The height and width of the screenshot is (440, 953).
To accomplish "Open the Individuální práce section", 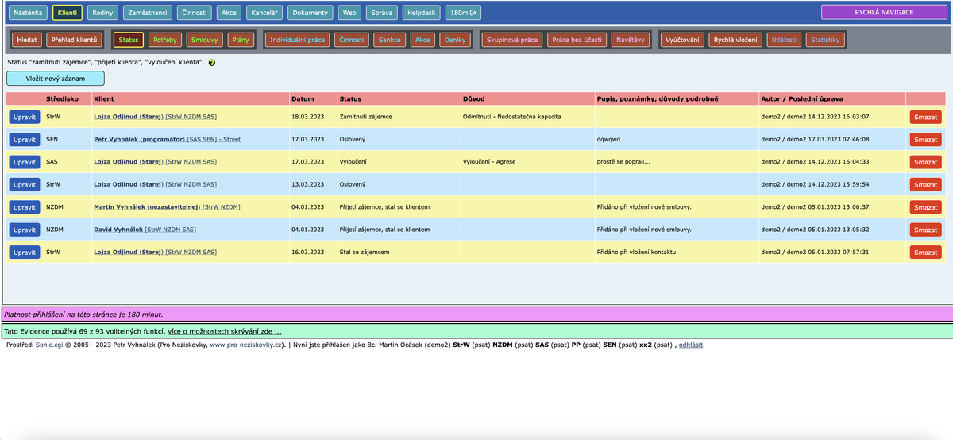I will [x=297, y=40].
